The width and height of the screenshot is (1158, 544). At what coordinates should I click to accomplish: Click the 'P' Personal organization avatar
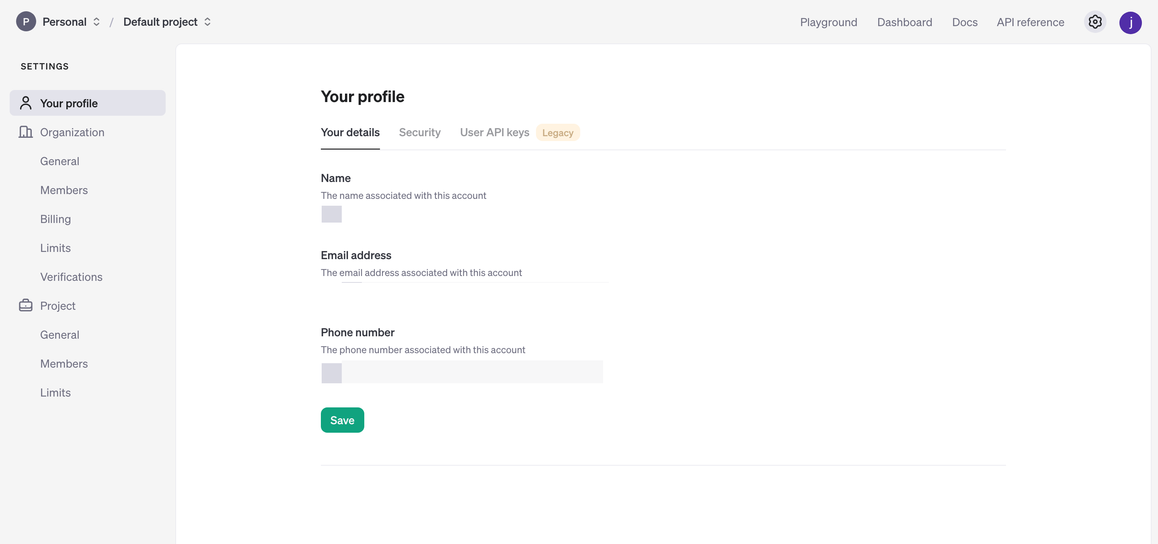pos(26,22)
